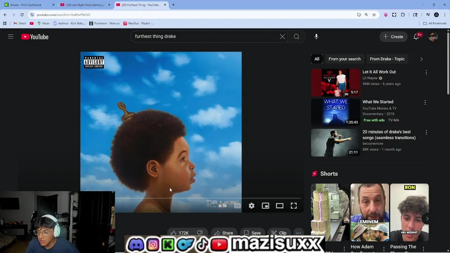Open the becomemore channel link
The width and height of the screenshot is (450, 253).
373,143
